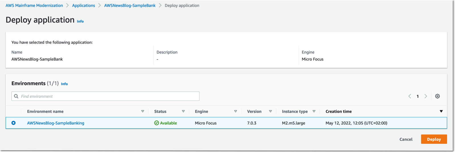
Task: Click the green Available status check icon
Action: pyautogui.click(x=157, y=123)
